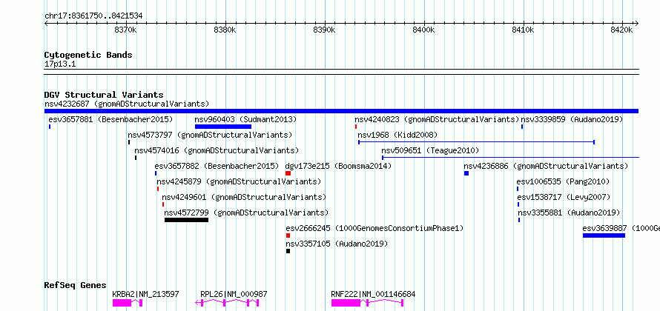Click dgv173e215 (Boomsma2014) variant label
This screenshot has height=311, width=660.
coord(338,166)
